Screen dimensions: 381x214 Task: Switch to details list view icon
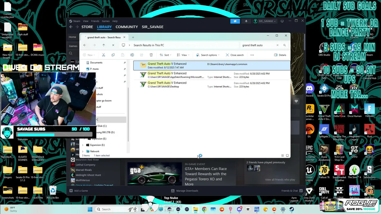tap(282, 155)
